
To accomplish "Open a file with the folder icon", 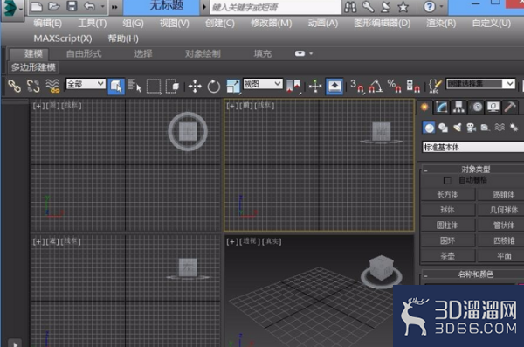I will point(53,6).
